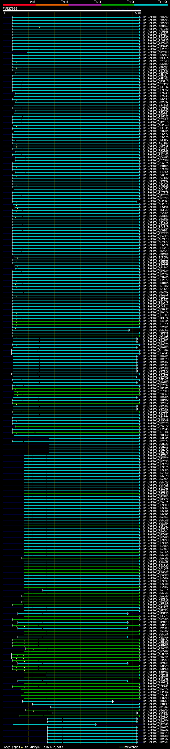Select the UniRef100_Q9AUJ5 label

pos(156,438)
